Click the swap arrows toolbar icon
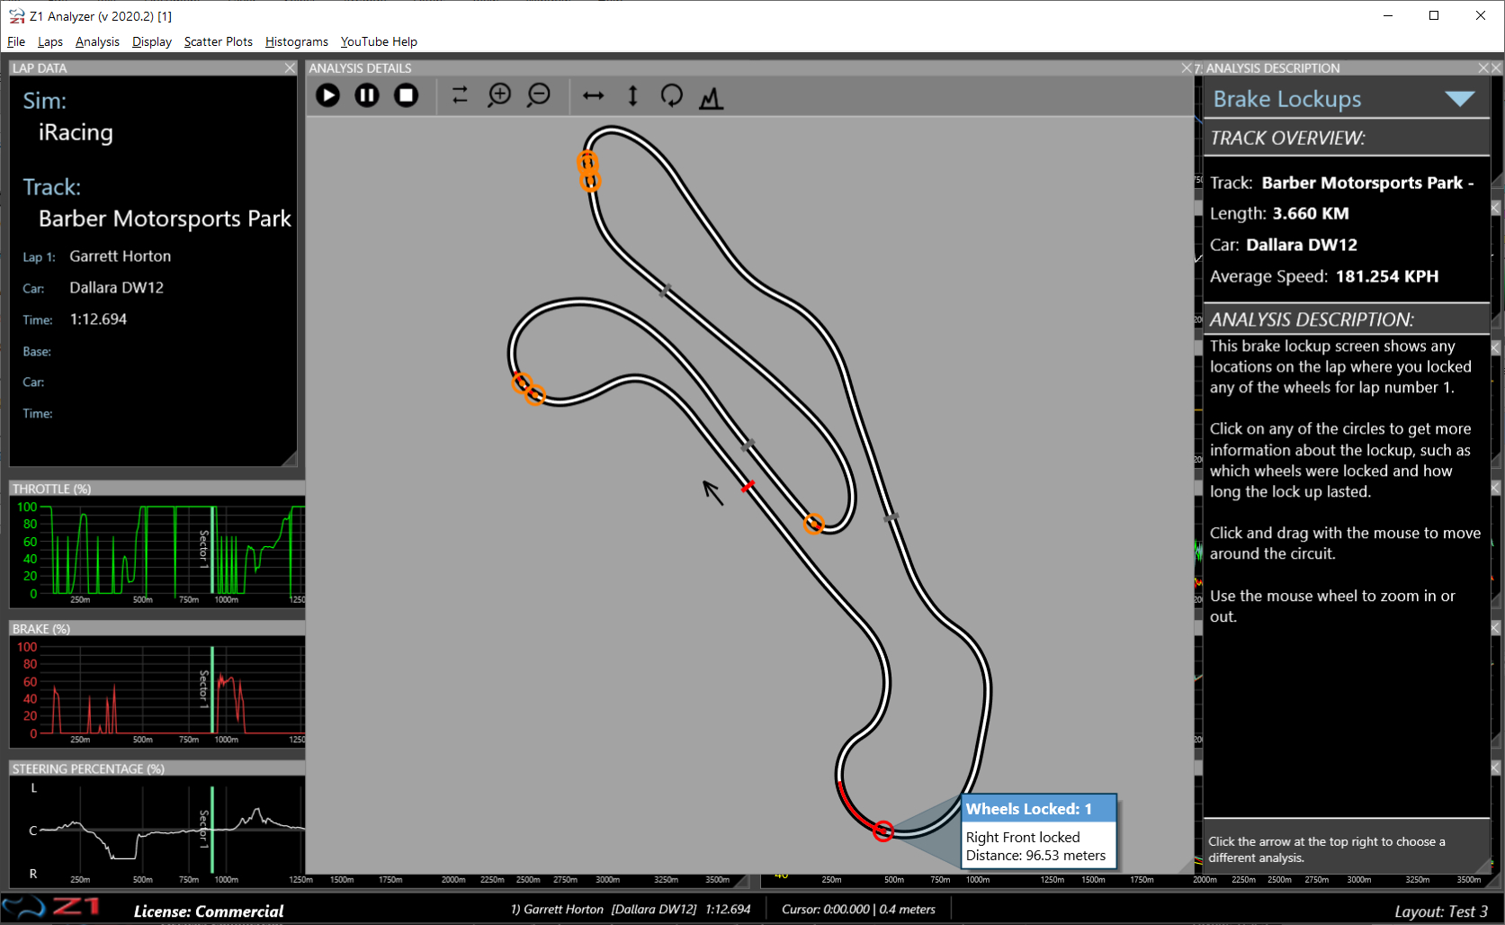 pos(460,95)
